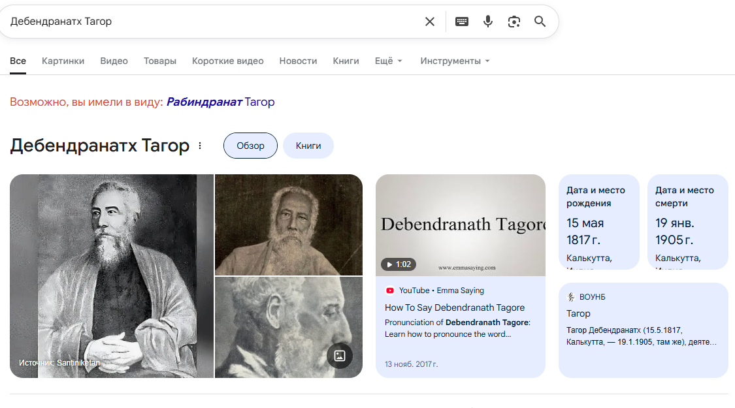Click the magnifying glass search button
The image size is (735, 408).
540,22
